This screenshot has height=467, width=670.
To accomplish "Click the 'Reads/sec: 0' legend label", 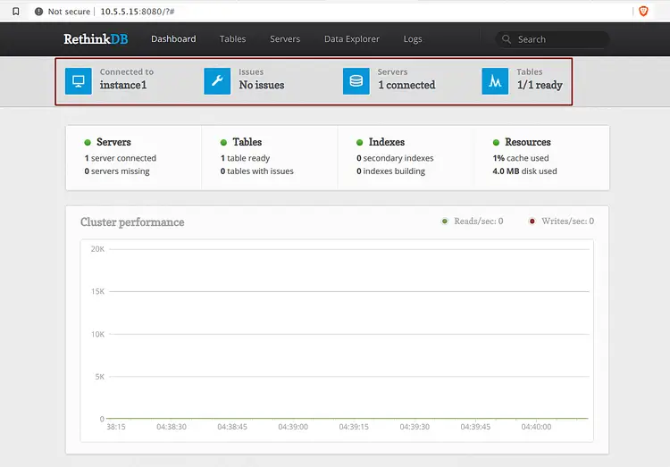I will click(x=479, y=221).
